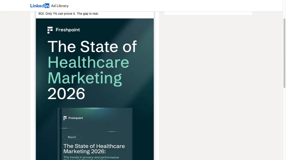Click the Freshpaint logo on the report cover
This screenshot has width=286, height=160.
point(73,118)
